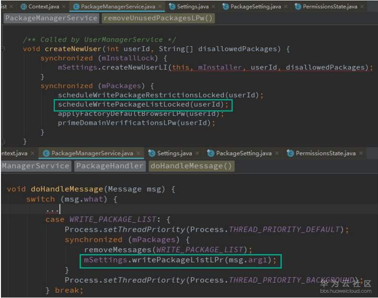Close PackageManagerService.java tab in lower editor
This screenshot has height=298, width=378.
[138, 153]
